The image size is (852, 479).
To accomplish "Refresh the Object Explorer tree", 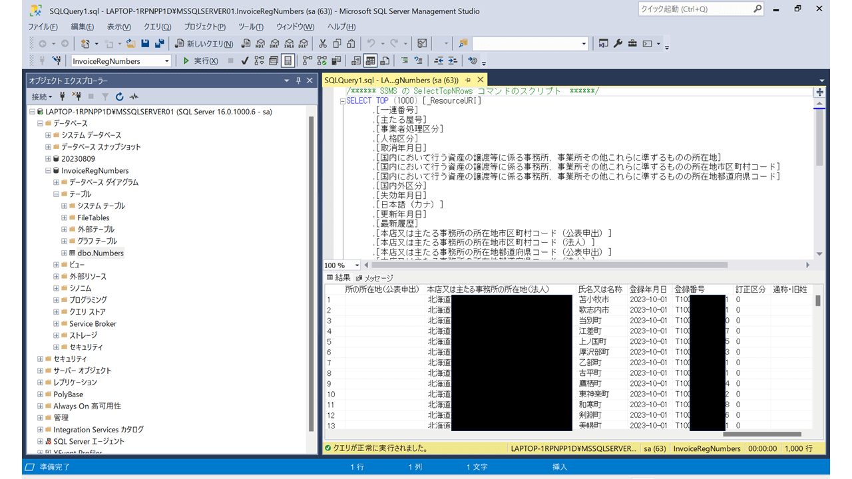I will click(120, 96).
